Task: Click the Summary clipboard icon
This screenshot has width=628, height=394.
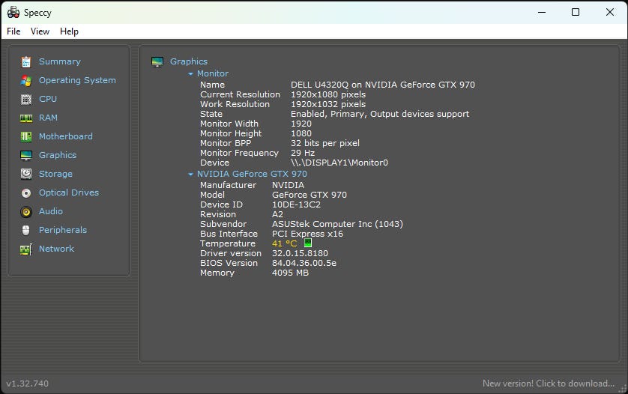Action: pyautogui.click(x=26, y=61)
